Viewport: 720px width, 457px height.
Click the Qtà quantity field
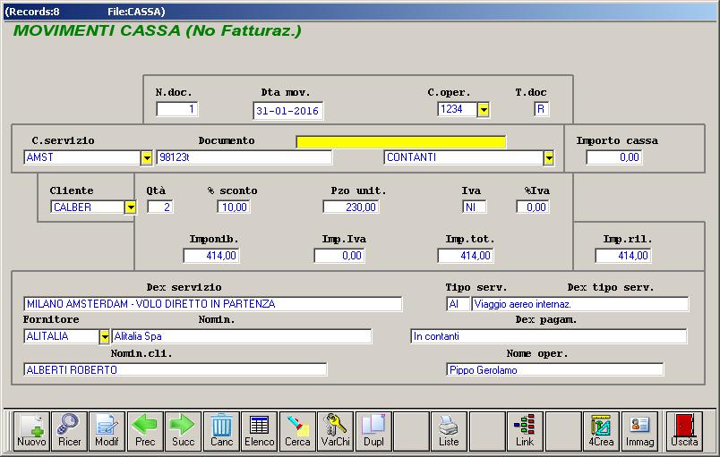159,207
